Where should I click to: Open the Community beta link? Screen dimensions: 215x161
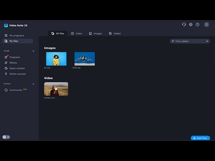click(x=16, y=90)
